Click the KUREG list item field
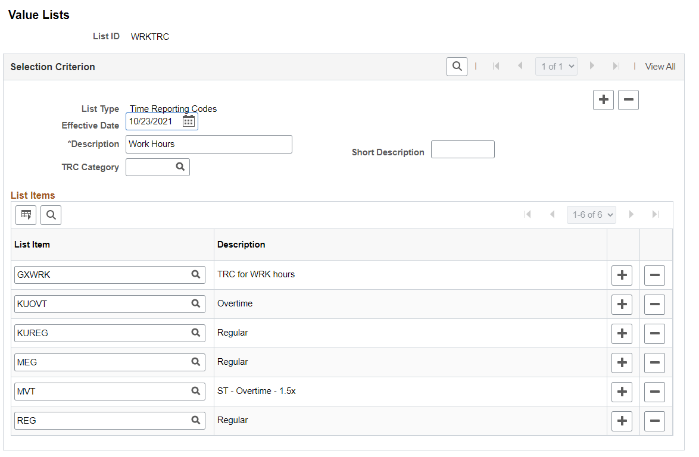699x457 pixels. pyautogui.click(x=110, y=333)
